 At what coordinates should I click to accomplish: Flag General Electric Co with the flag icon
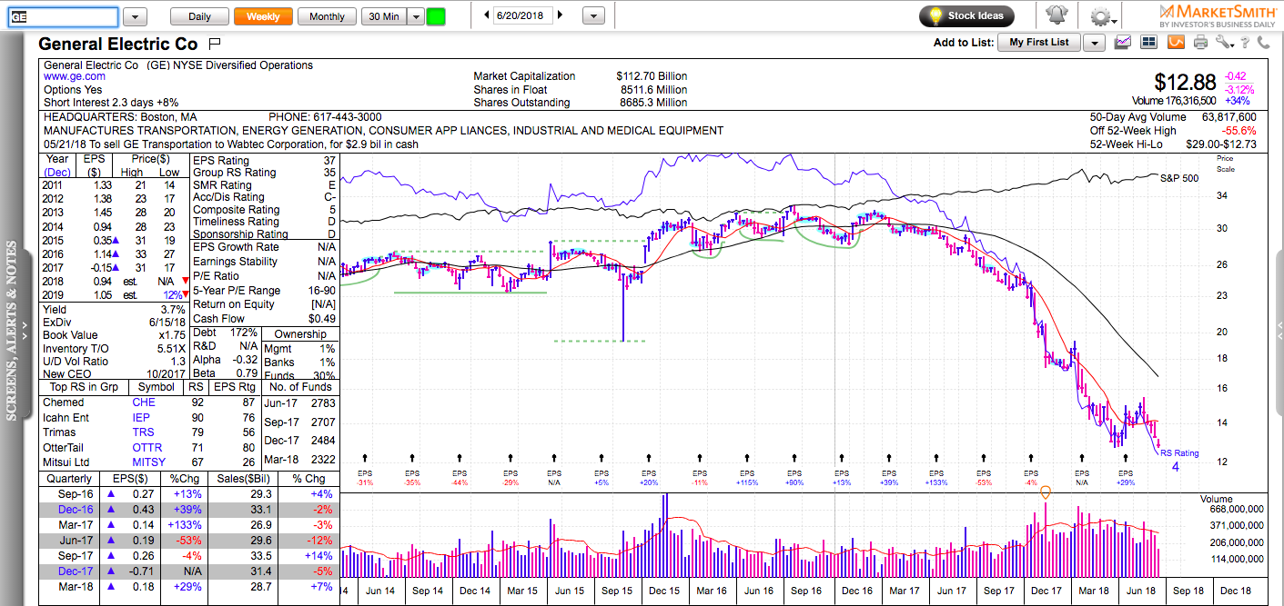coord(215,44)
